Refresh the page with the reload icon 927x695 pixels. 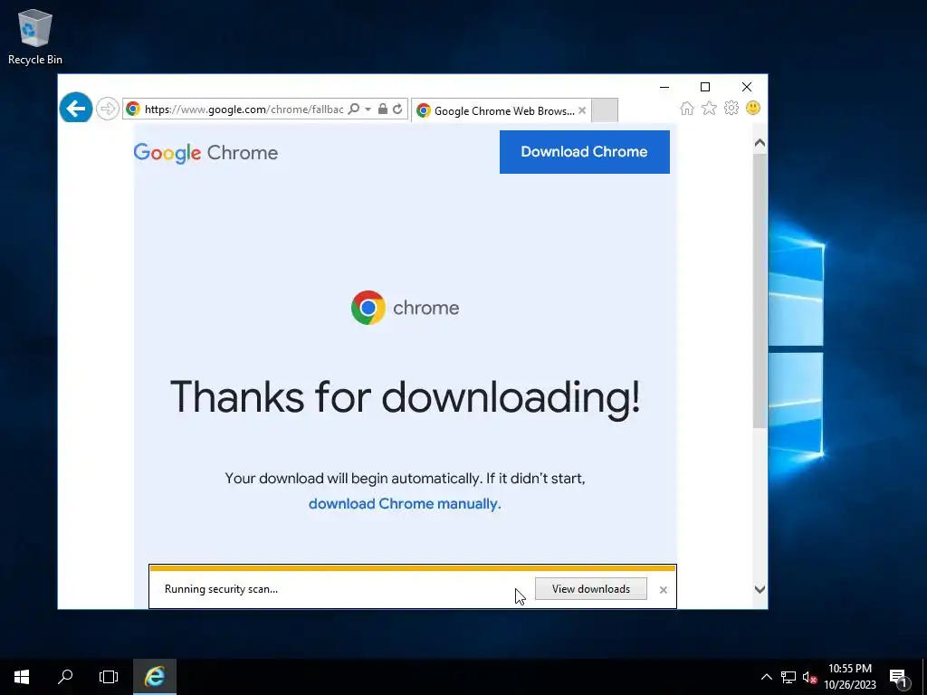click(397, 109)
